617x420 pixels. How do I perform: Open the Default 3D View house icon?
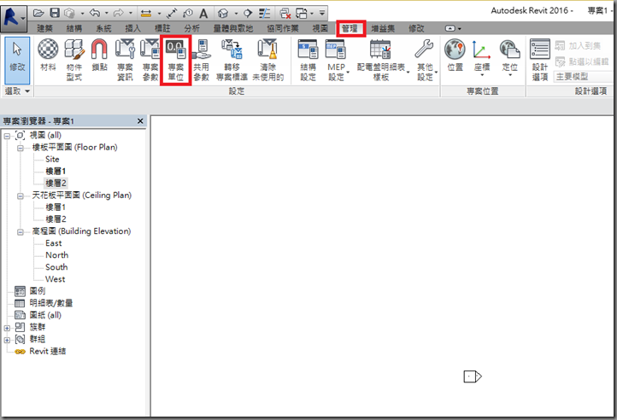pos(223,14)
